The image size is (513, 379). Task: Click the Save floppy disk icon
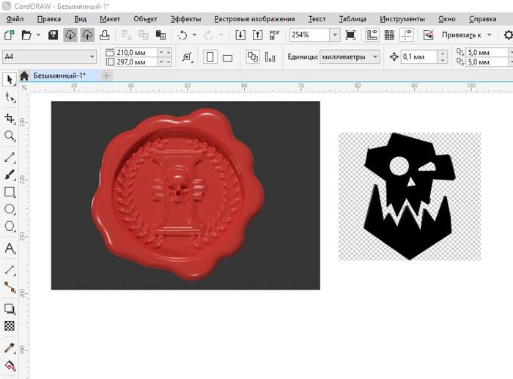pos(53,34)
